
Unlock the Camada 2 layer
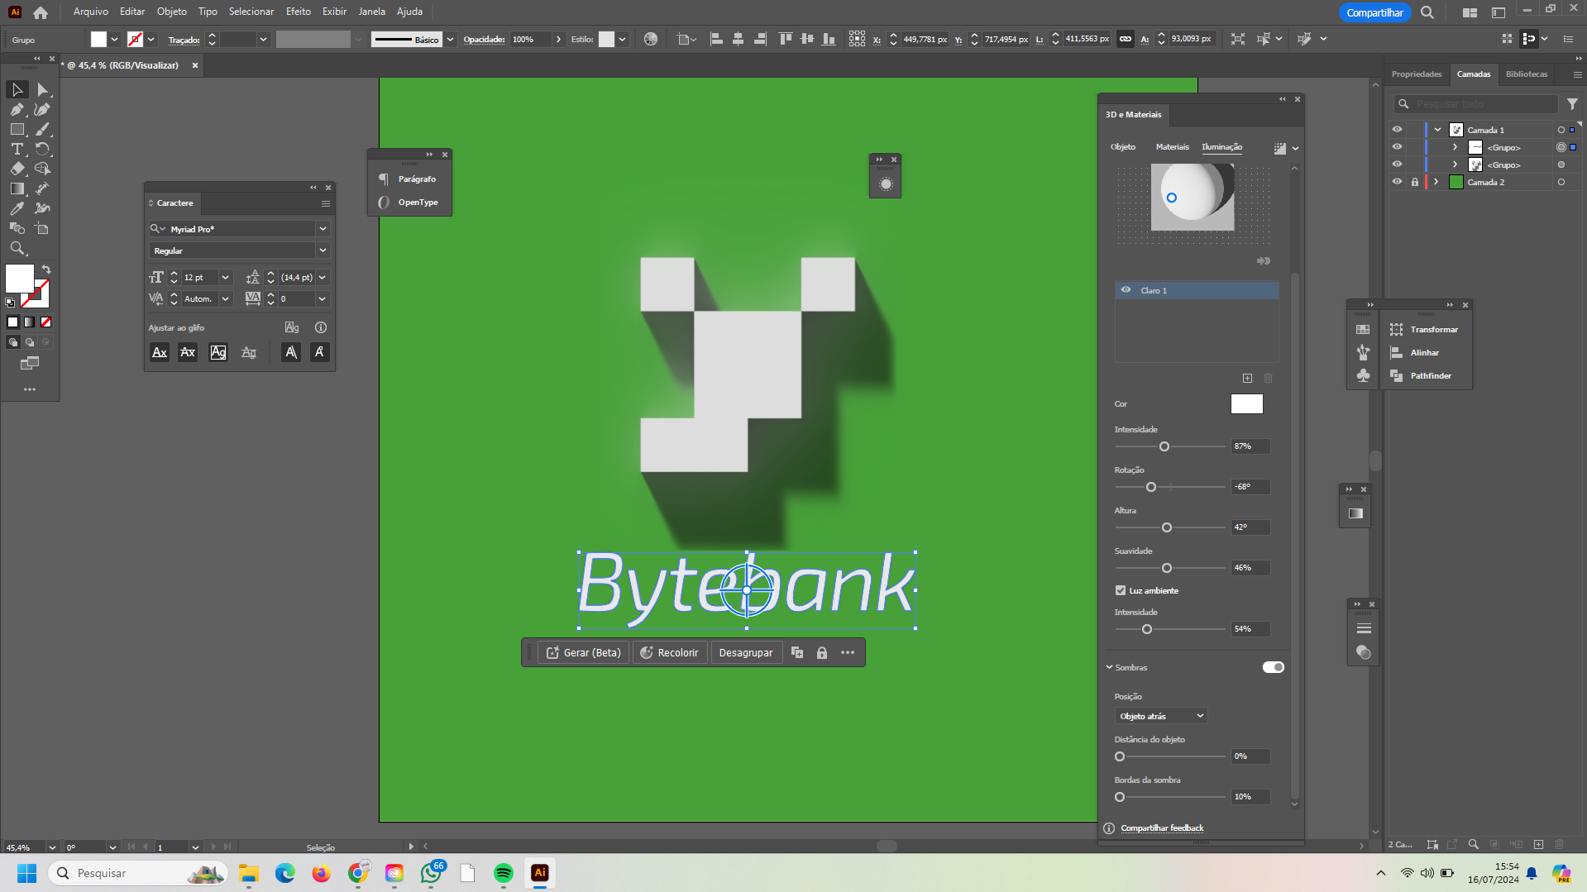tap(1415, 182)
